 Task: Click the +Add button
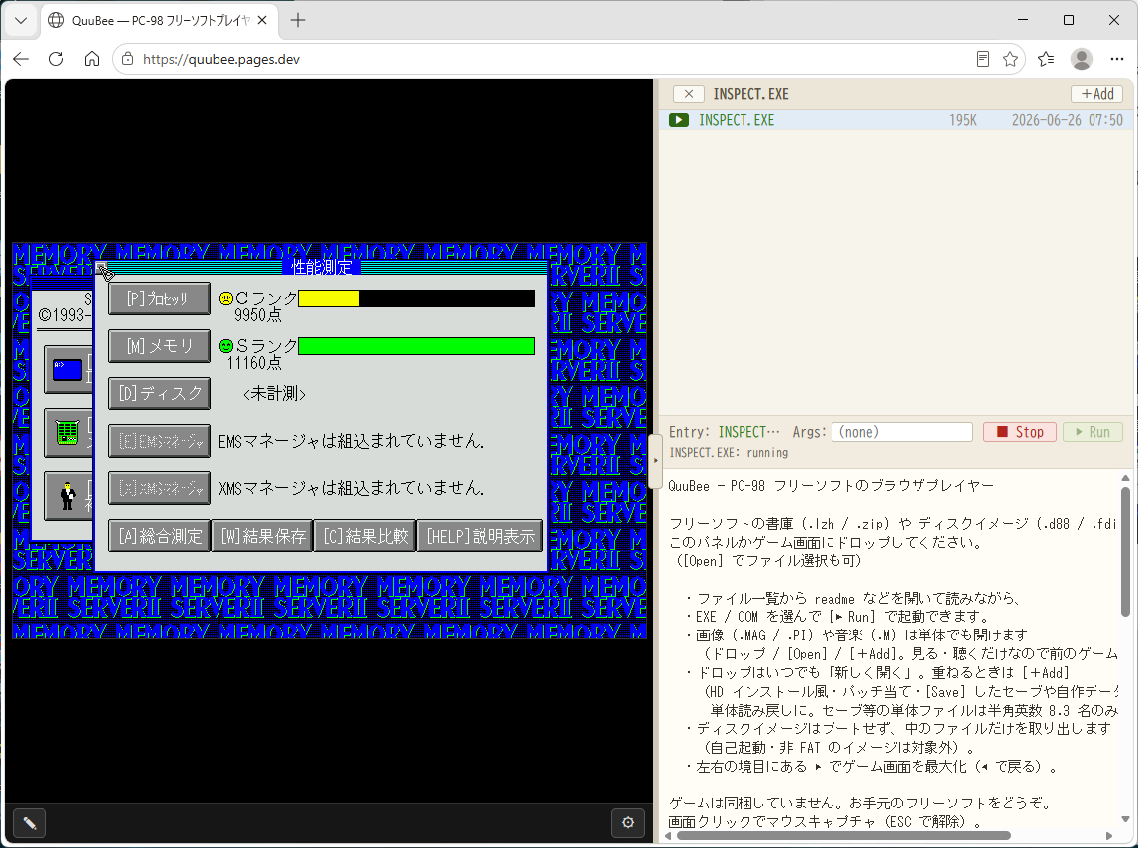coord(1096,94)
